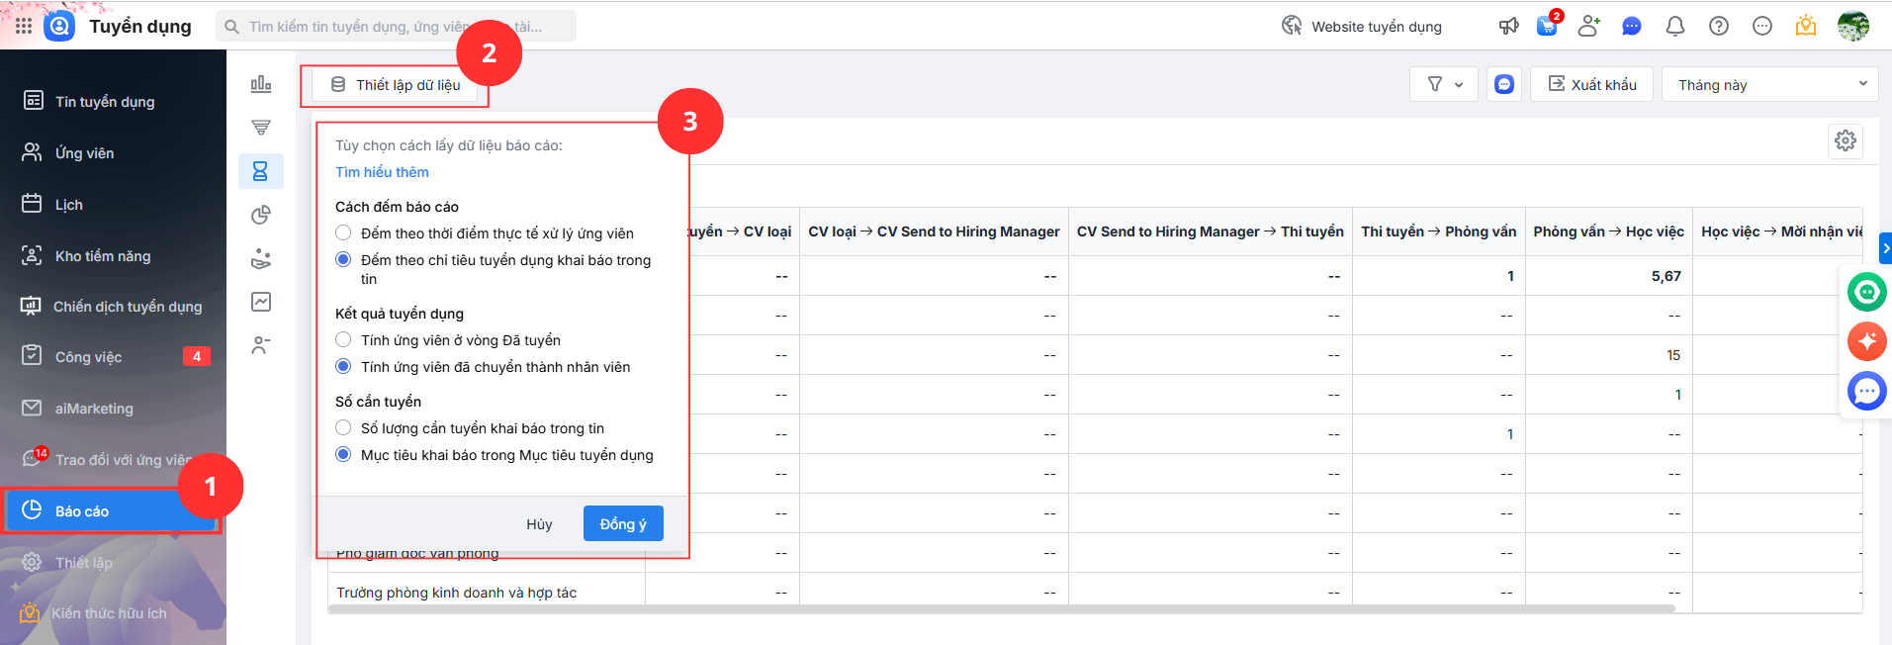Select 'Tính ứng viên ở vòng Đã tuyển' option
Screen dimensions: 1892x645
click(343, 340)
